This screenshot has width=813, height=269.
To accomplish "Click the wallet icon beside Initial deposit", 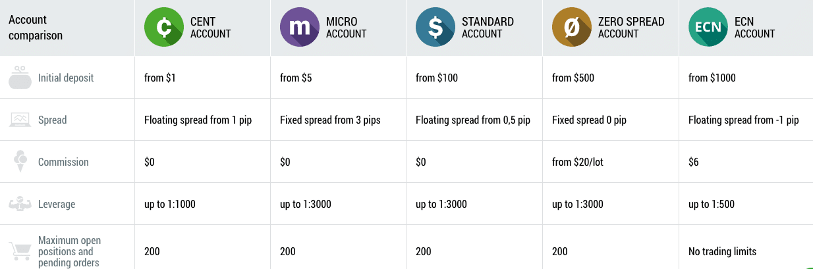I will click(x=20, y=77).
